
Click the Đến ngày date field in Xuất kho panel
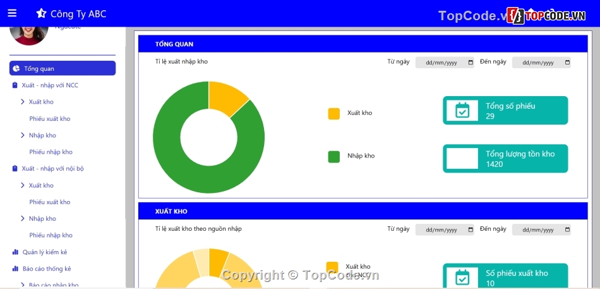541,230
